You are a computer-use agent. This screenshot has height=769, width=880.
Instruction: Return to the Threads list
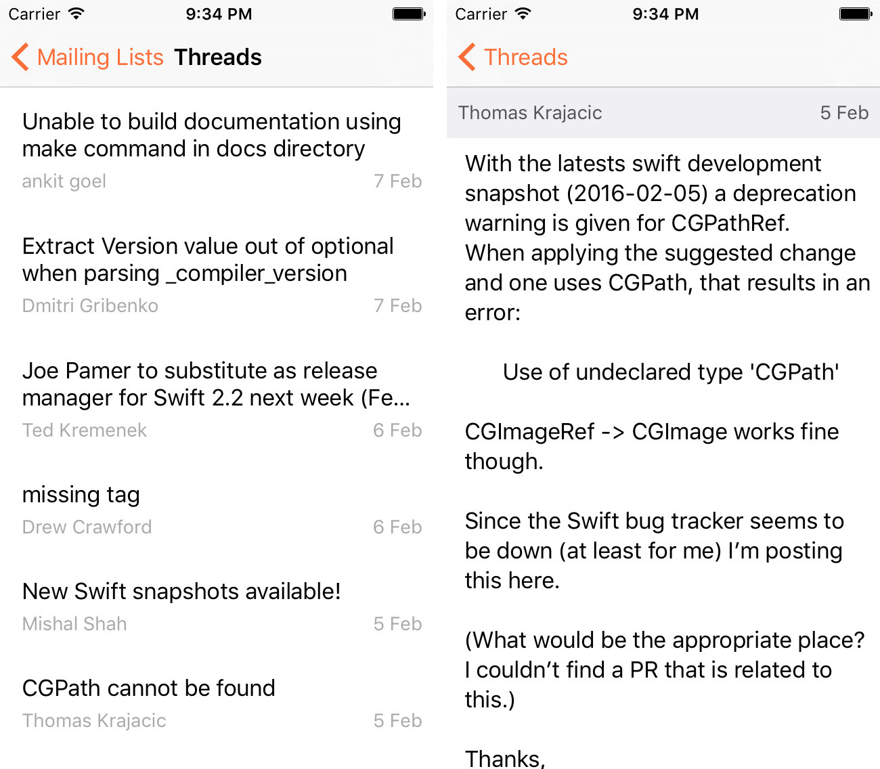point(526,58)
